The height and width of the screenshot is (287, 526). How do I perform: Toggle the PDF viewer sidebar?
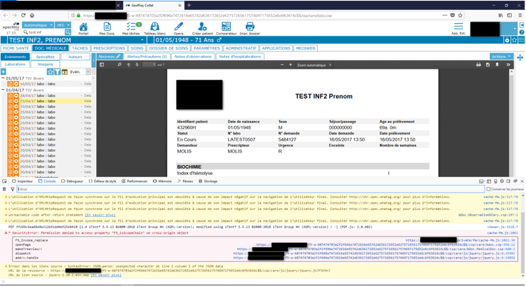(x=102, y=64)
